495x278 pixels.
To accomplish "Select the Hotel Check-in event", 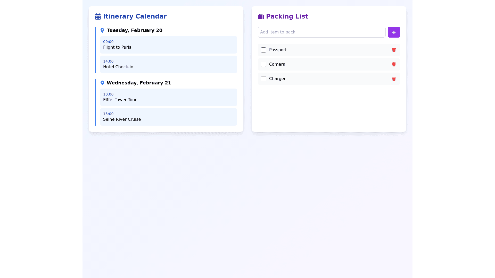I will click(168, 64).
